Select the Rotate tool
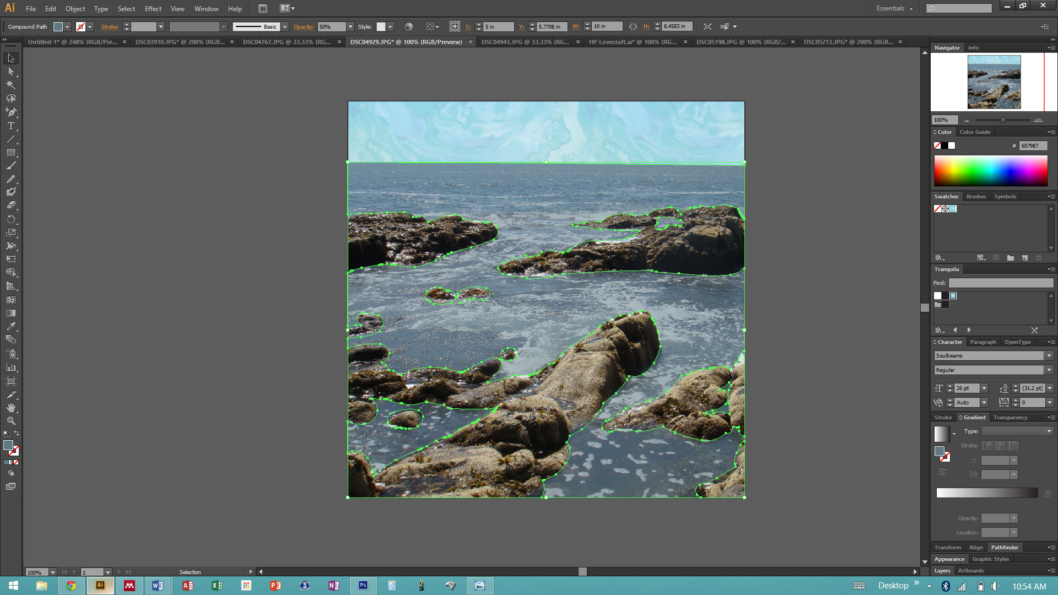The image size is (1058, 595). point(10,219)
